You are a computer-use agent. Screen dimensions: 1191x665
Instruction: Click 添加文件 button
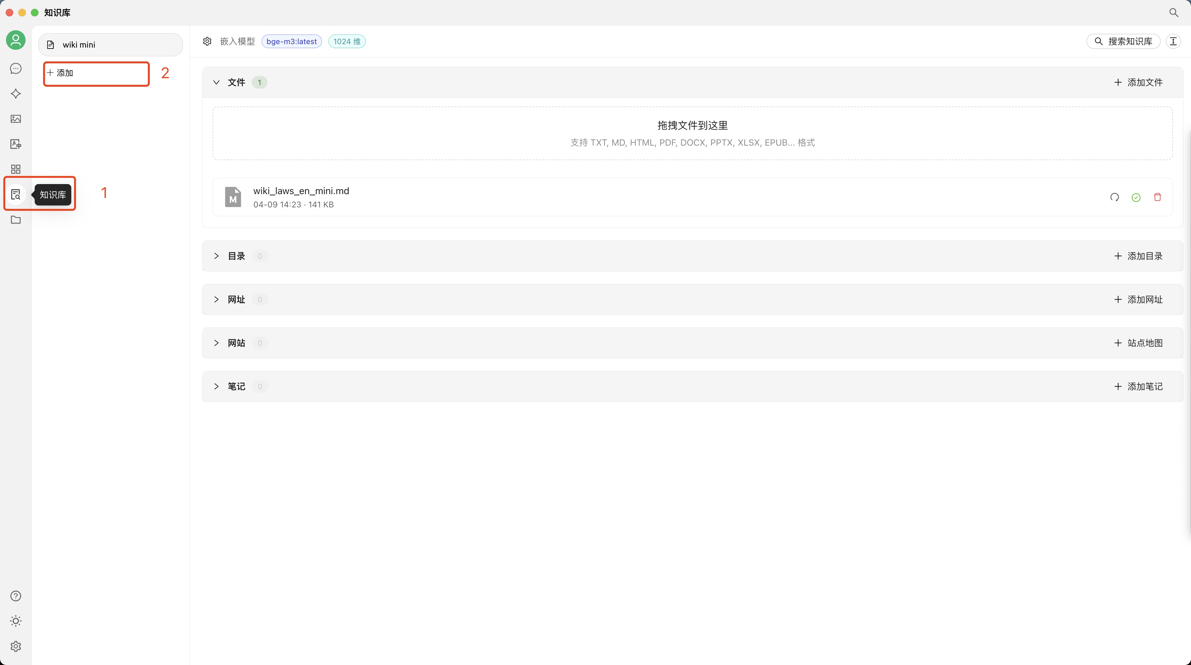1138,82
